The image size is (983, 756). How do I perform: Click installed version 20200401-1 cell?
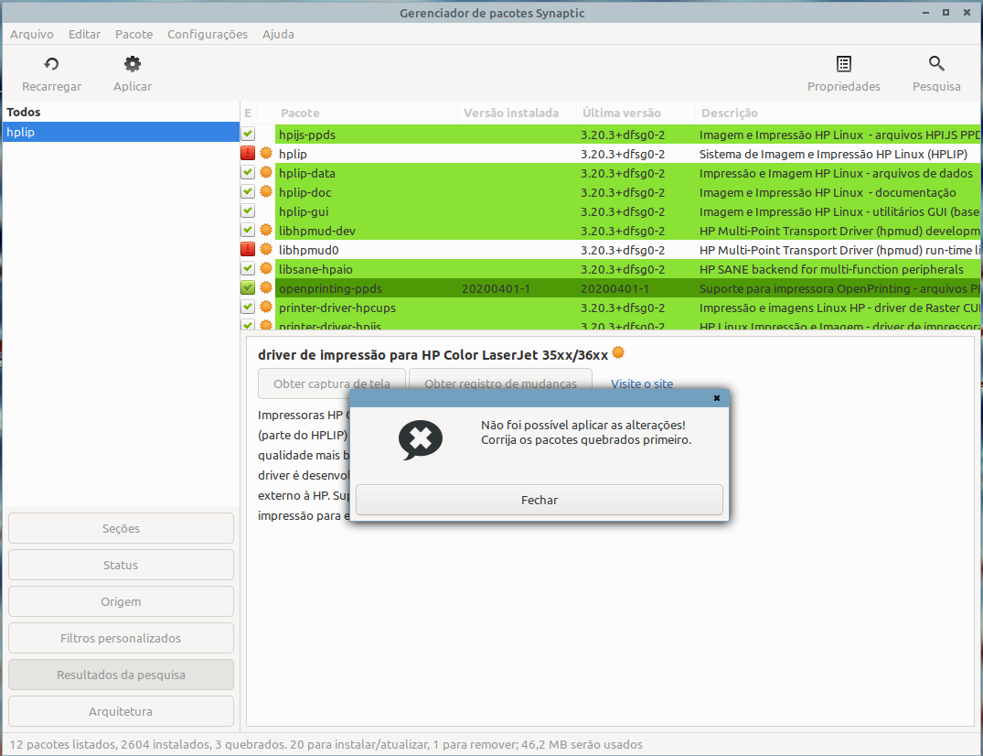496,288
